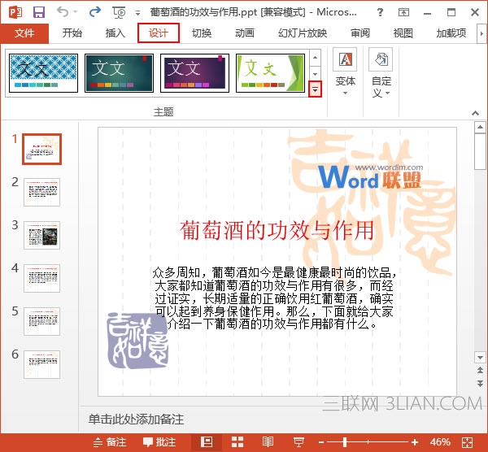Switch to the 动画 (Animations) tab
Screen dimensions: 488x452
coord(245,33)
